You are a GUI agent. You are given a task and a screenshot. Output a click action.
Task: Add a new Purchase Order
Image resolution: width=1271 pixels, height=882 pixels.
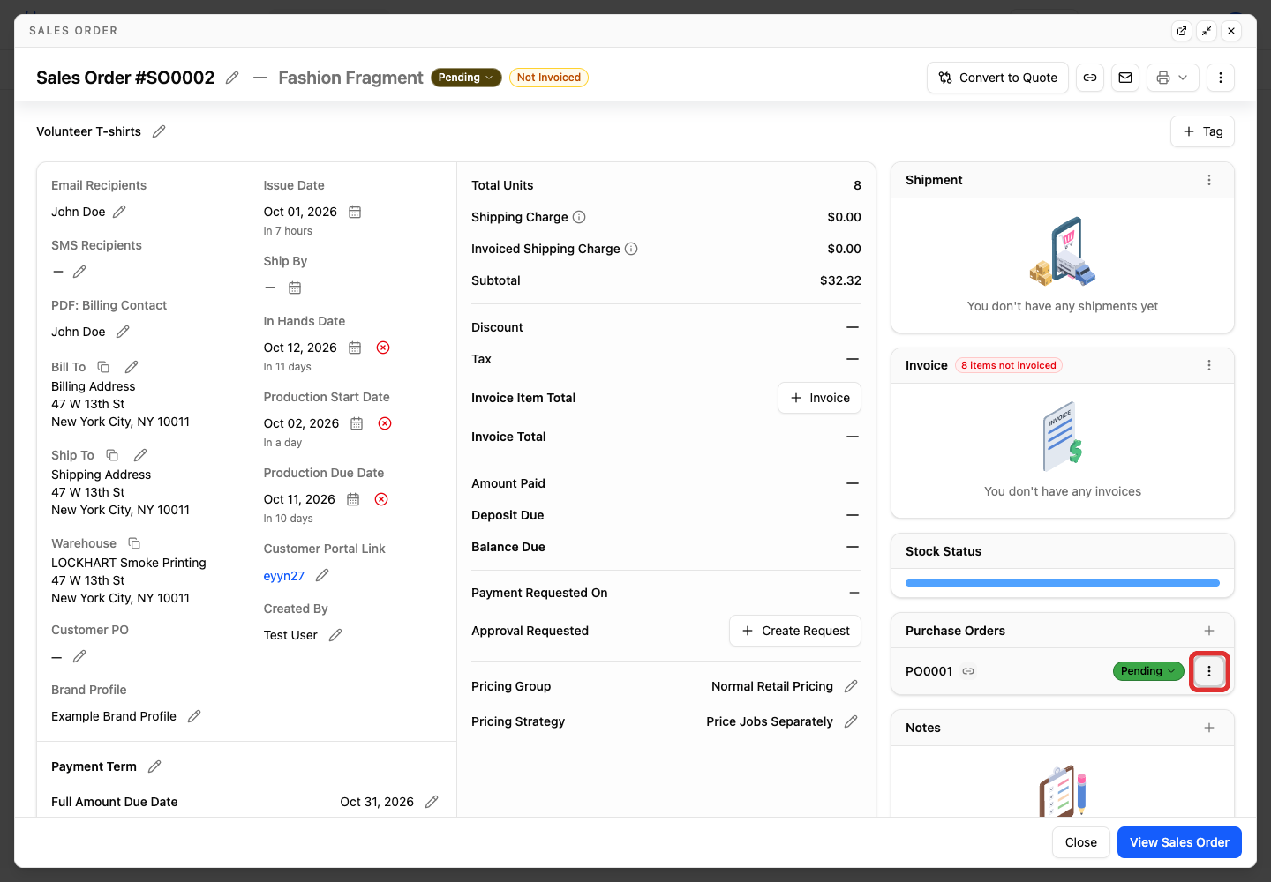click(1209, 631)
